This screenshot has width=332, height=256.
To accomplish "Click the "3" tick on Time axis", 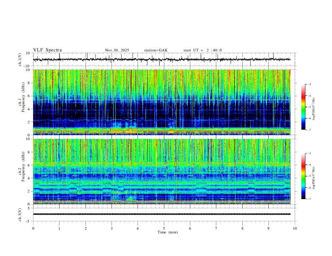I will pos(112,228).
